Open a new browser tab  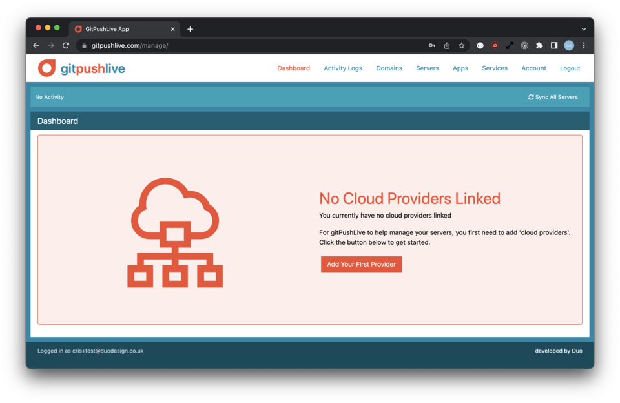click(x=190, y=29)
